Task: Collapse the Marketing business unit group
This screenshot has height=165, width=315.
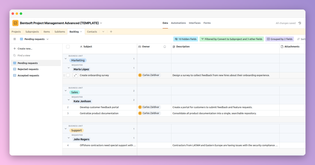Action: (66, 59)
